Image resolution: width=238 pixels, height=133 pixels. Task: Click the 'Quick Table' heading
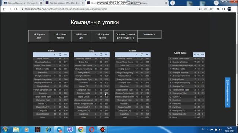point(180,53)
